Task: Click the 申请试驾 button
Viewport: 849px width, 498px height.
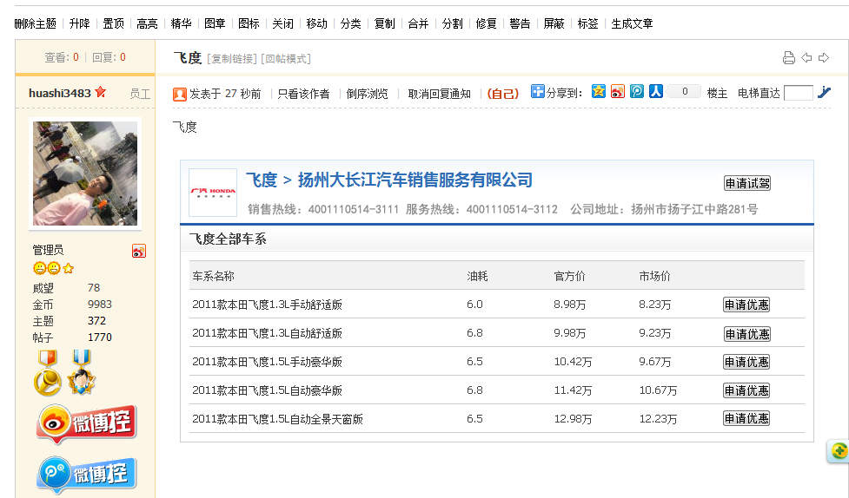Action: [x=747, y=183]
